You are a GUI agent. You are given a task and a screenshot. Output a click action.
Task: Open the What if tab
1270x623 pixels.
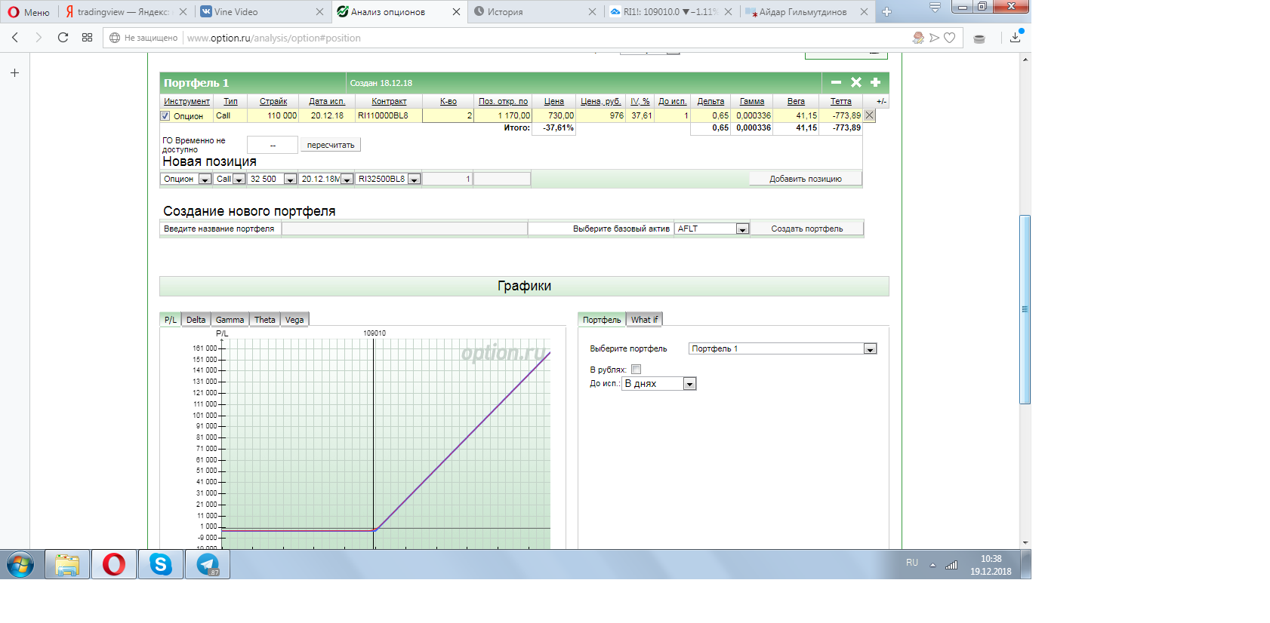pyautogui.click(x=645, y=320)
